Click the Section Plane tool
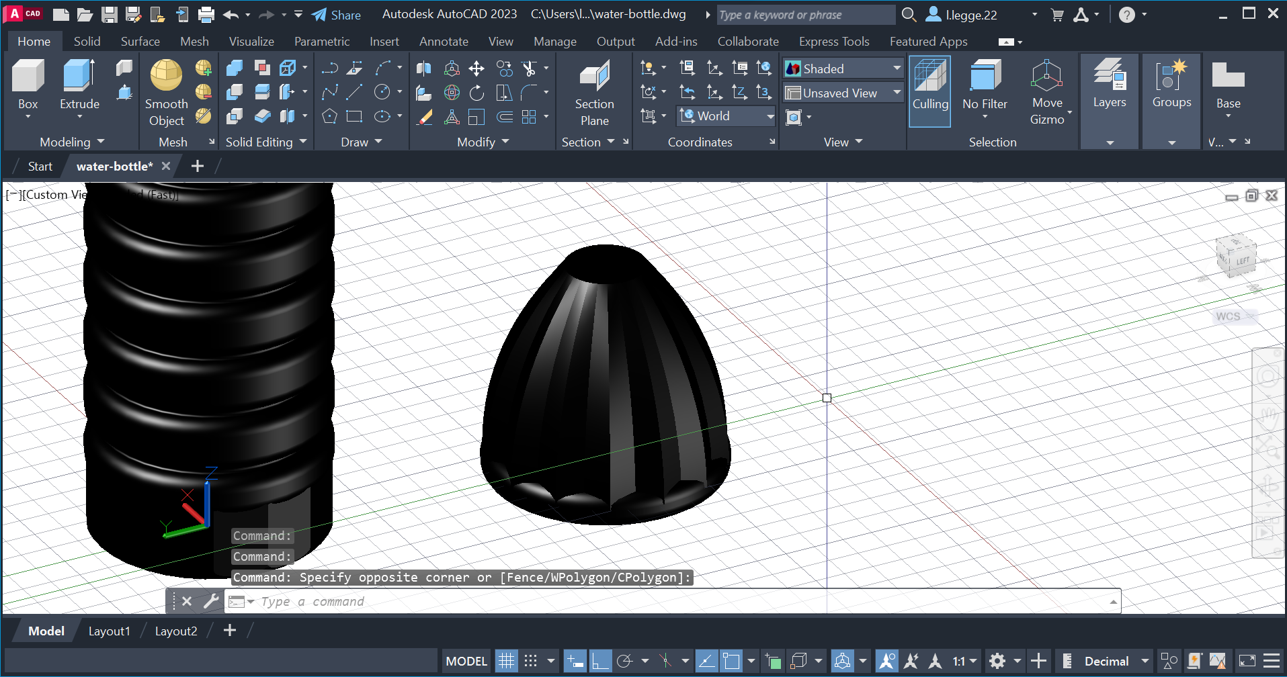The height and width of the screenshot is (677, 1287). tap(594, 92)
